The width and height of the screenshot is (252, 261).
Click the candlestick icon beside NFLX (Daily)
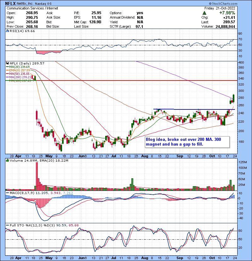(x=7, y=63)
